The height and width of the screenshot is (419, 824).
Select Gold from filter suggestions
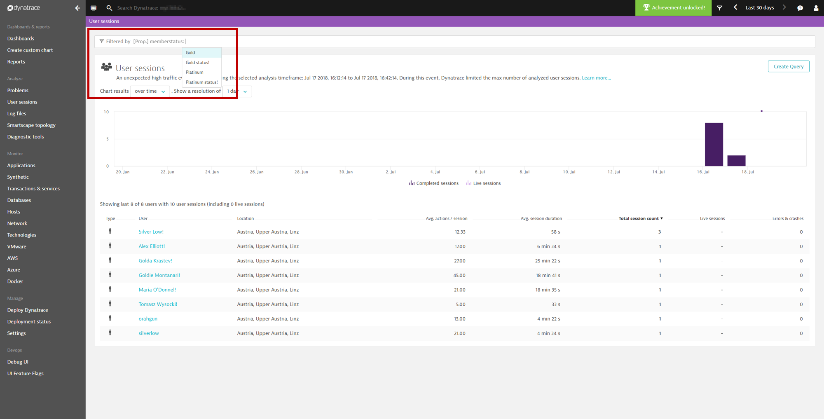(x=202, y=52)
